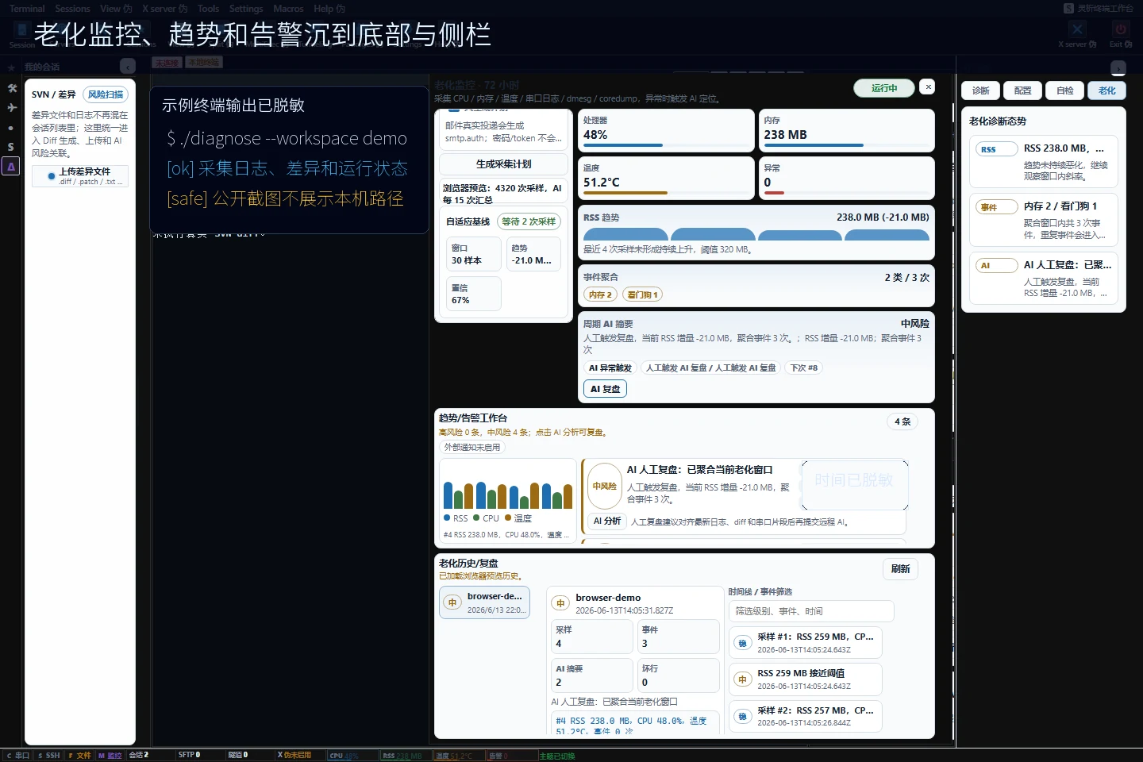
Task: Click the blue dot on 上传差异文件
Action: tap(52, 176)
